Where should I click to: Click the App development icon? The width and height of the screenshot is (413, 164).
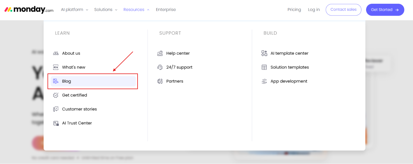click(264, 81)
